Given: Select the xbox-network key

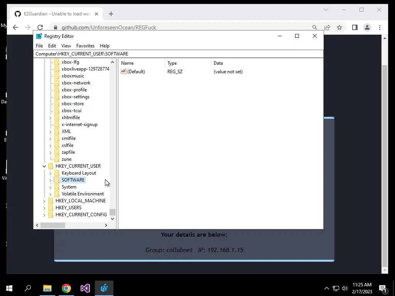Looking at the screenshot, I should tap(76, 83).
